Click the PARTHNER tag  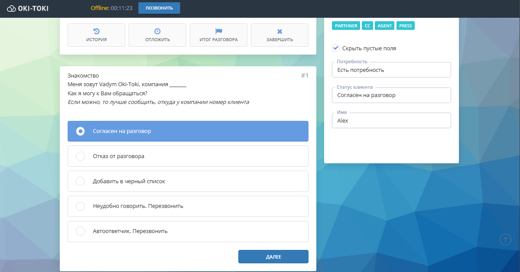346,26
